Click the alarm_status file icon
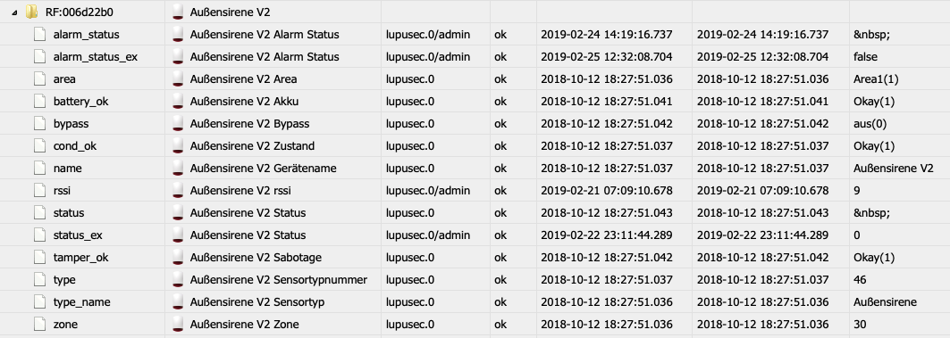The image size is (950, 338). [40, 35]
